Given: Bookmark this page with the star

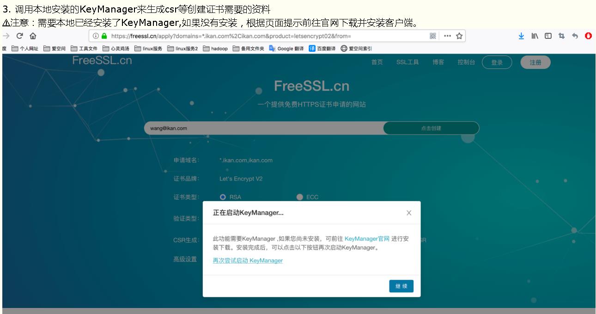Looking at the screenshot, I should point(460,36).
